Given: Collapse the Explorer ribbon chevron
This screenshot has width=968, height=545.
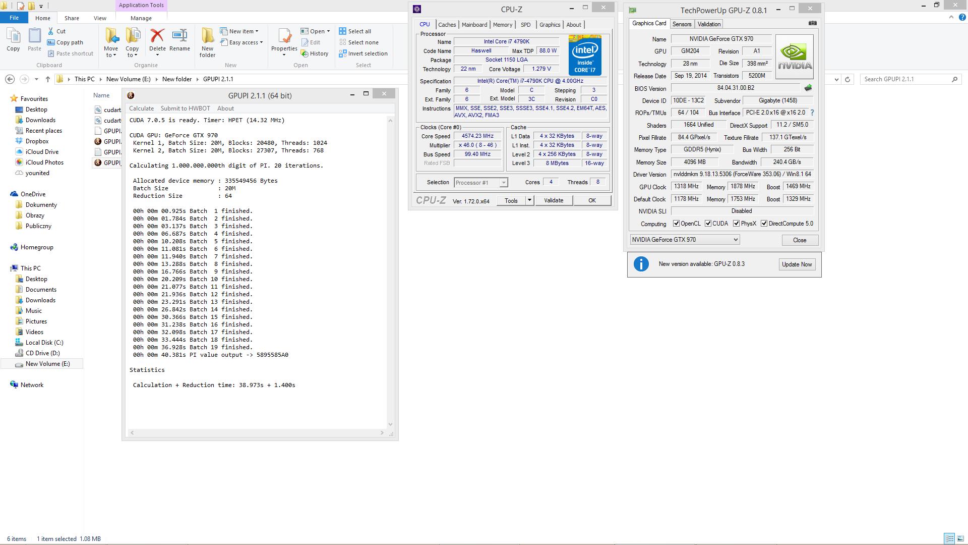Looking at the screenshot, I should [x=951, y=18].
